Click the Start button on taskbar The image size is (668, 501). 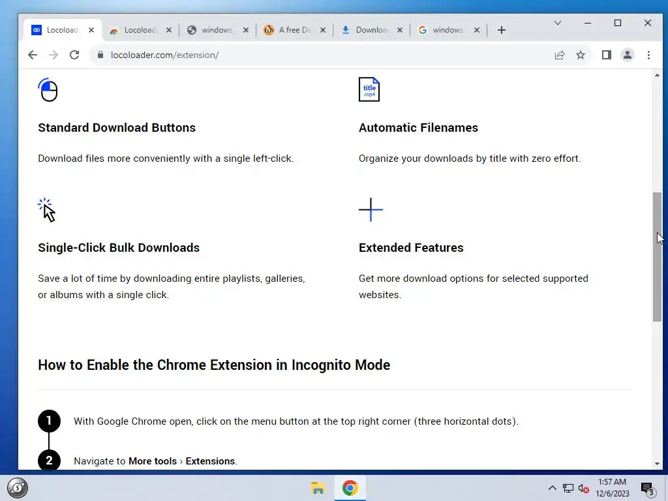coord(18,488)
